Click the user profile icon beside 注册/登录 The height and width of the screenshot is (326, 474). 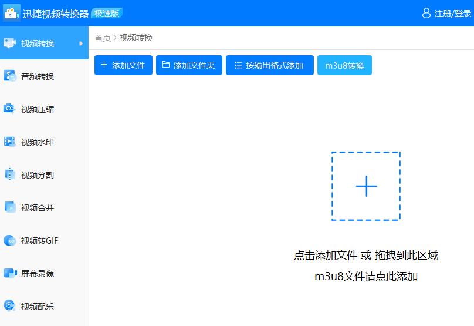(x=426, y=13)
